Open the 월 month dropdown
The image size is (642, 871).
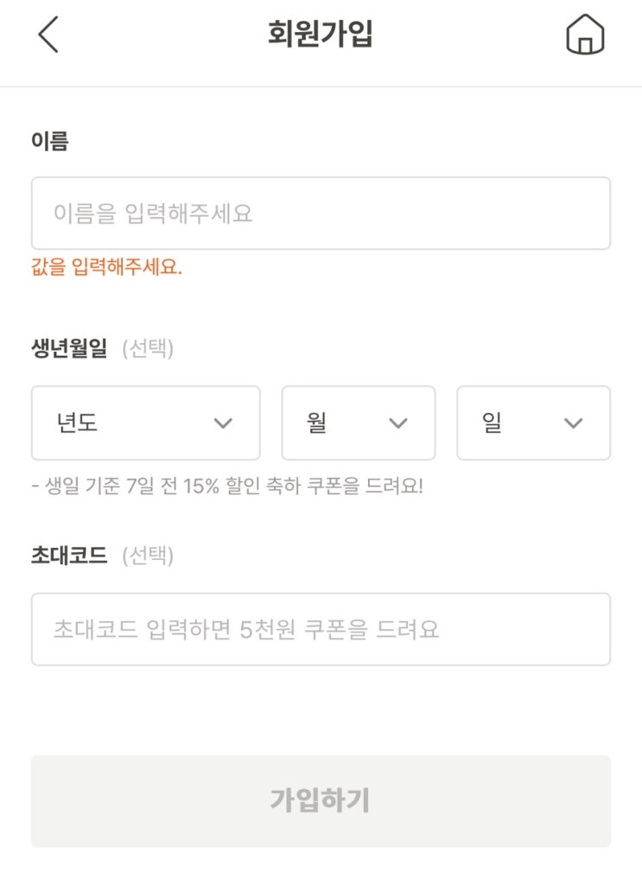358,423
